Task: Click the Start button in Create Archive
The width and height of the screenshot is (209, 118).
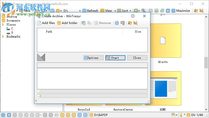Action: click(x=115, y=58)
